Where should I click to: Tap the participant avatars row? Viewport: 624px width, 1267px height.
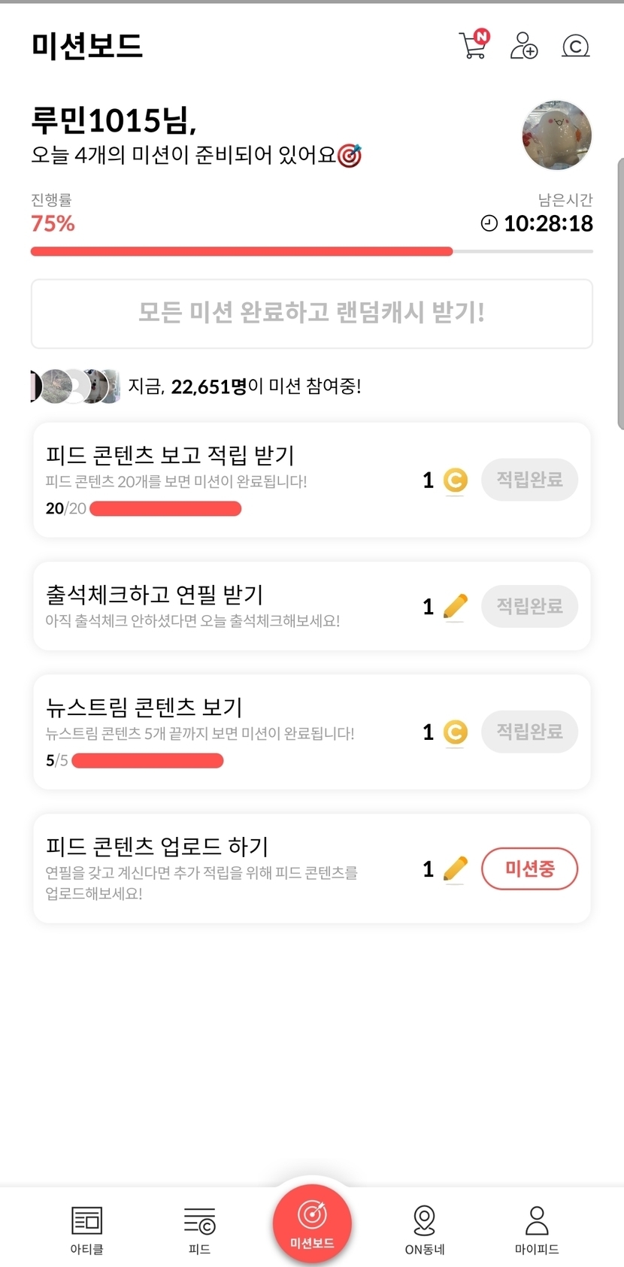coord(75,386)
